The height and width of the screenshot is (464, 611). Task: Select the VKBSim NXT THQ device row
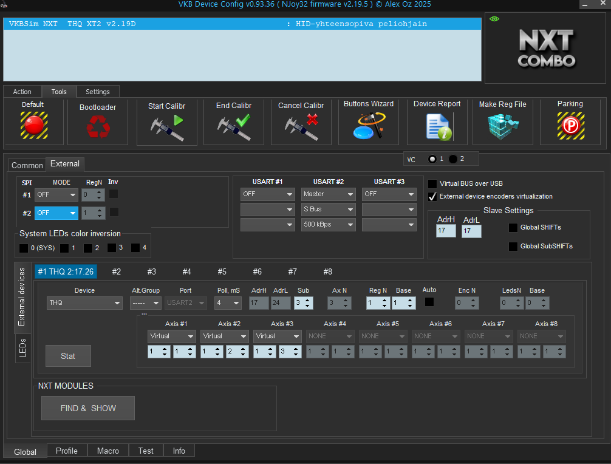pos(242,24)
